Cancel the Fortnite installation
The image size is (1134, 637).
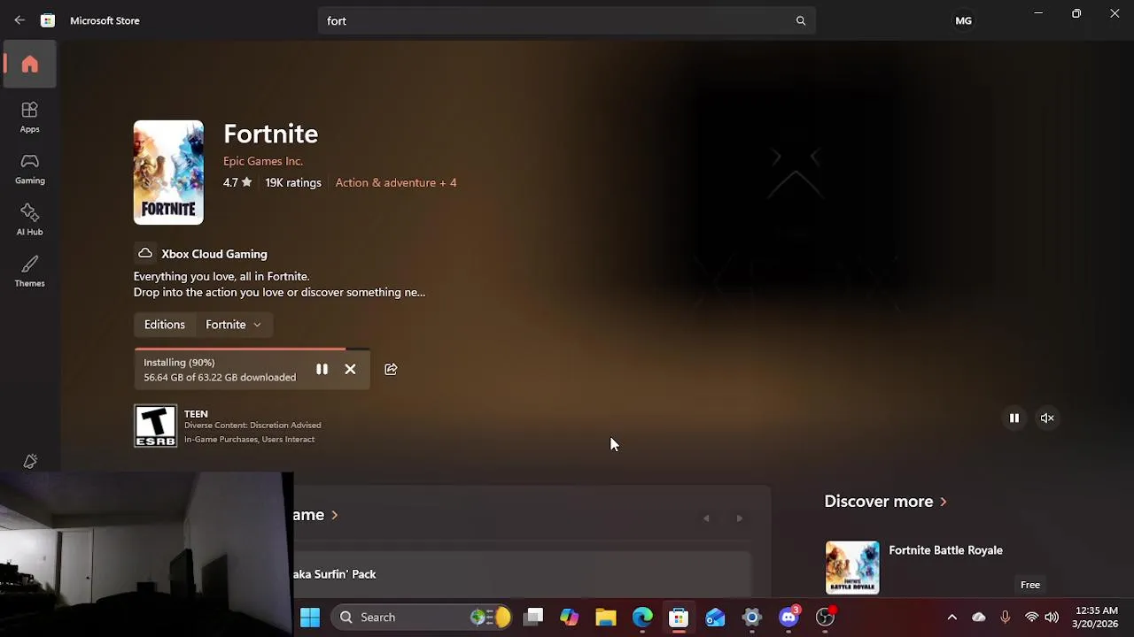tap(350, 369)
